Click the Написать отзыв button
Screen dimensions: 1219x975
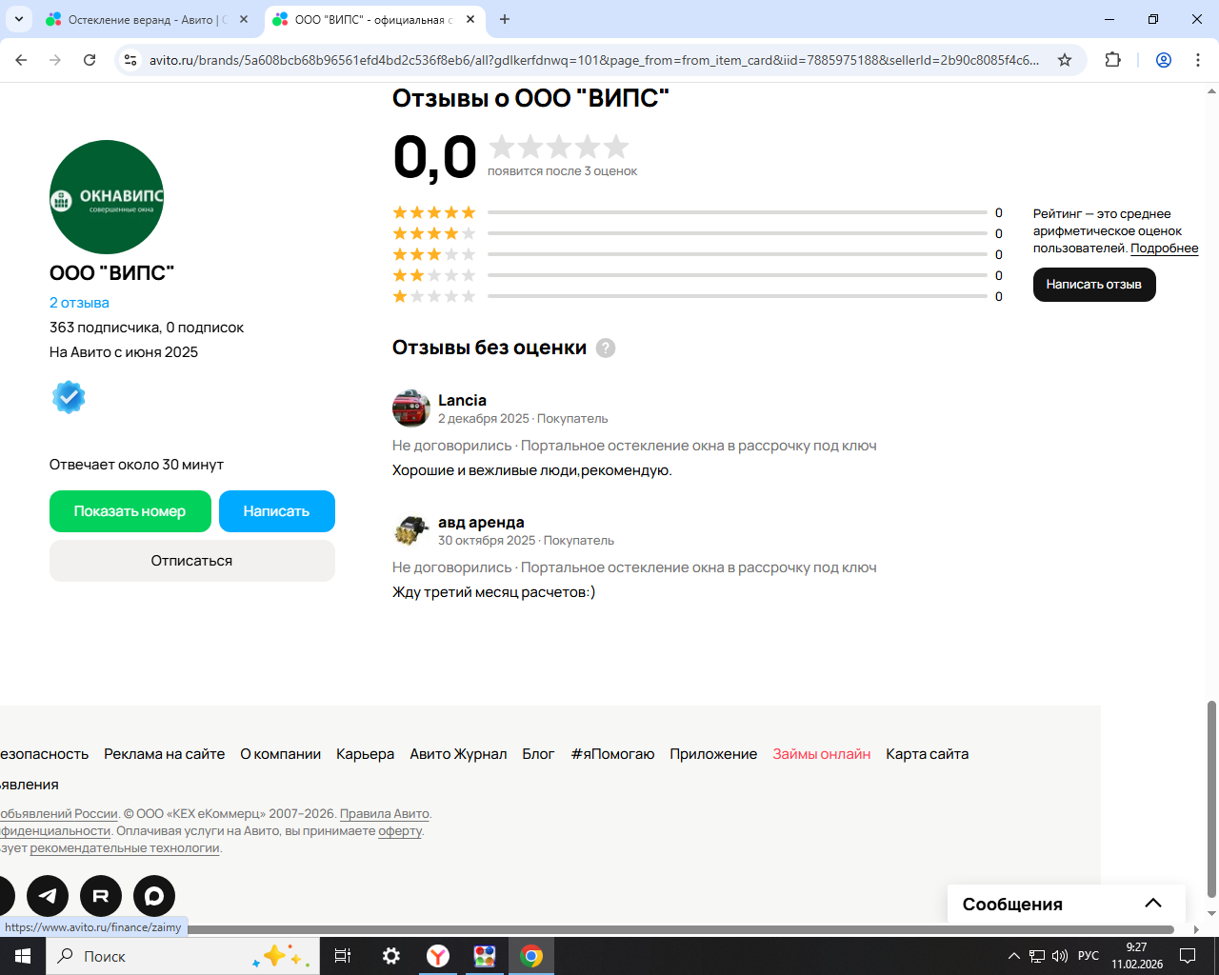click(1094, 285)
